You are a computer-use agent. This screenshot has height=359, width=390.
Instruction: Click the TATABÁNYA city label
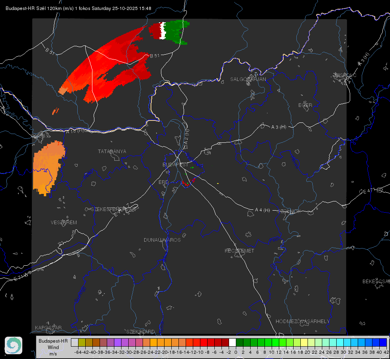point(112,152)
